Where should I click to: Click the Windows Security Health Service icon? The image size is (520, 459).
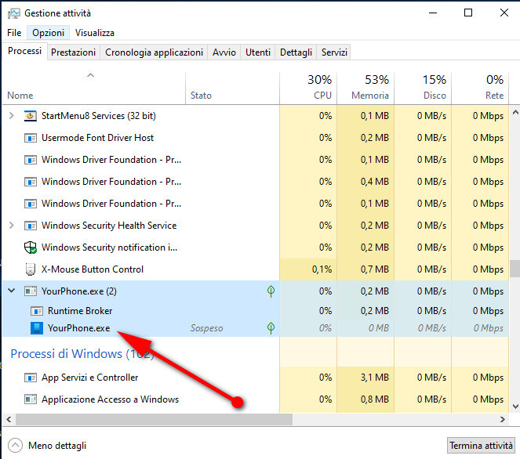30,226
